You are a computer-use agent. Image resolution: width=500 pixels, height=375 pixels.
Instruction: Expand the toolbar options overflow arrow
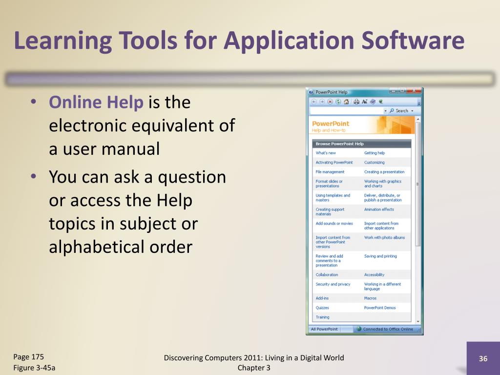(x=419, y=104)
